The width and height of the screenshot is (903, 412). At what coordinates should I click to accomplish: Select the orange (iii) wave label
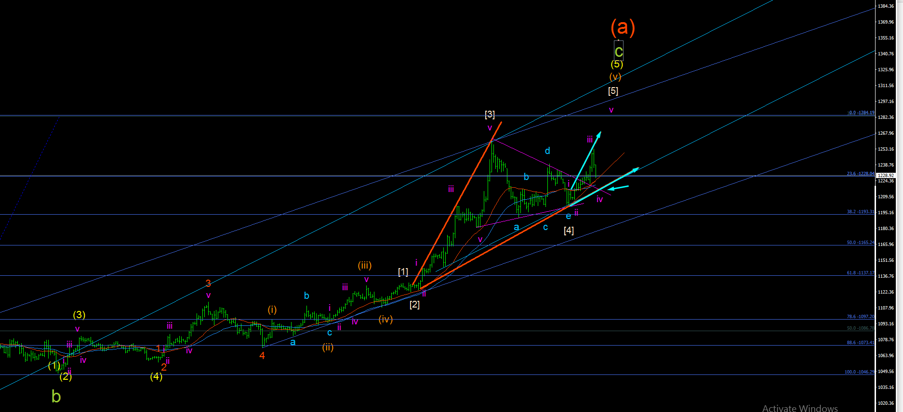[365, 265]
